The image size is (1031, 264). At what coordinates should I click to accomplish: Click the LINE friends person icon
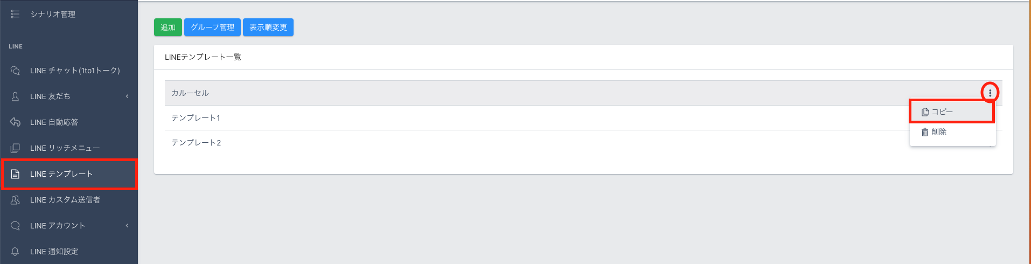(x=15, y=96)
